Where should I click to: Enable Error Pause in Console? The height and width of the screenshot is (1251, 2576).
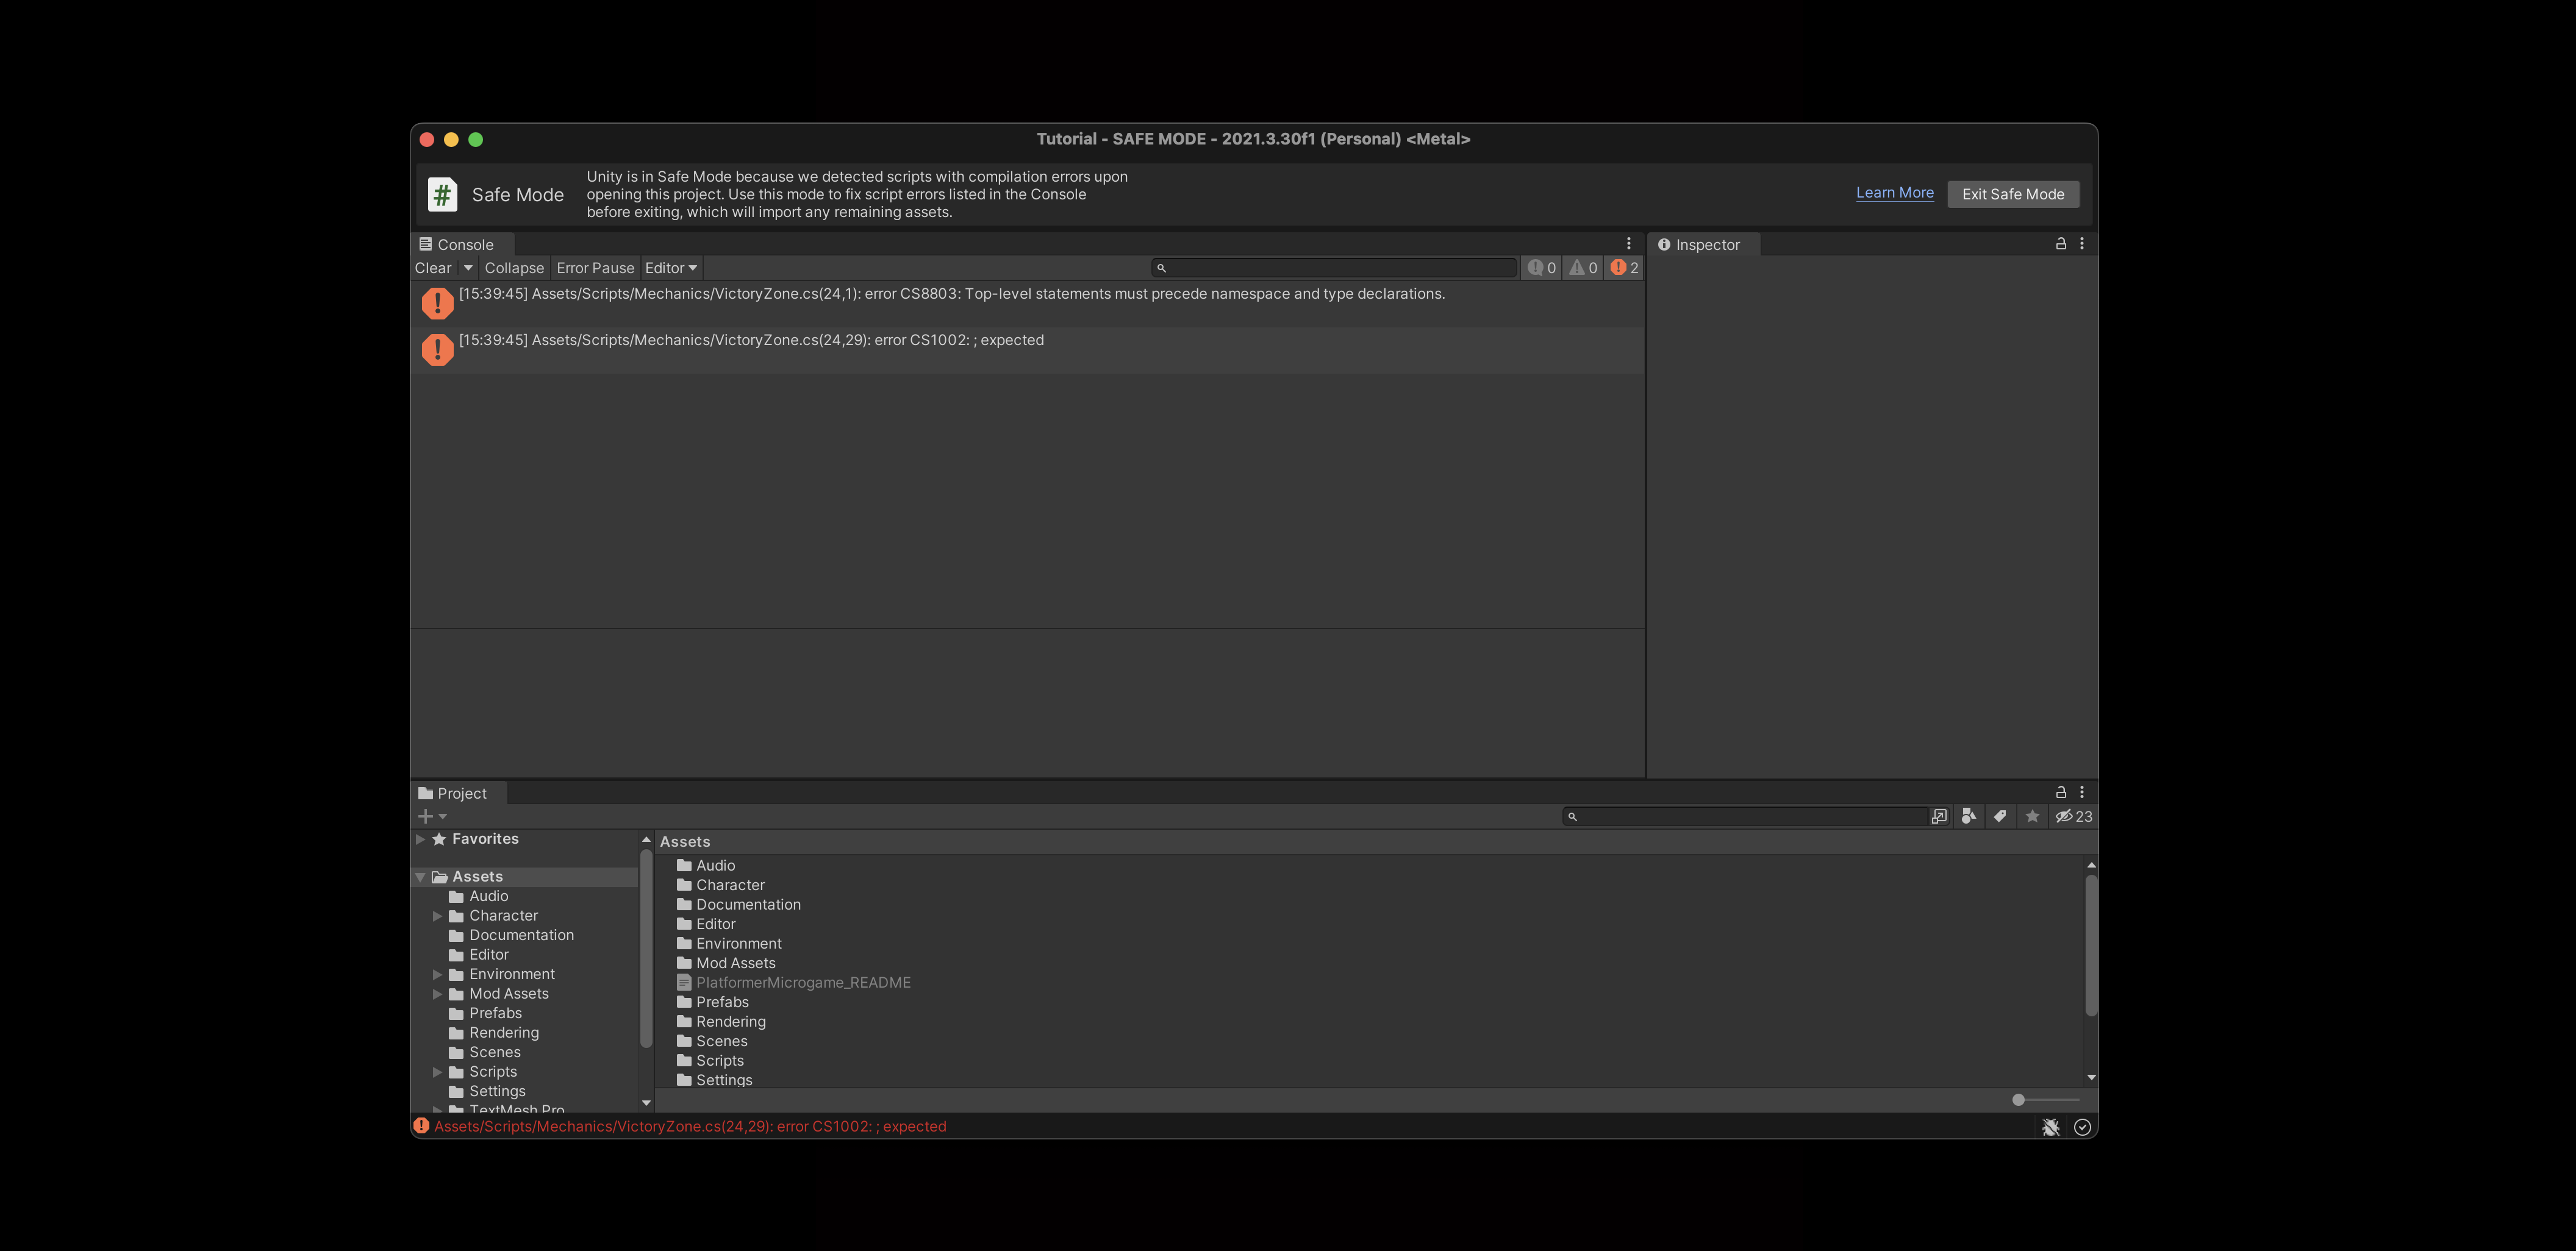(595, 268)
